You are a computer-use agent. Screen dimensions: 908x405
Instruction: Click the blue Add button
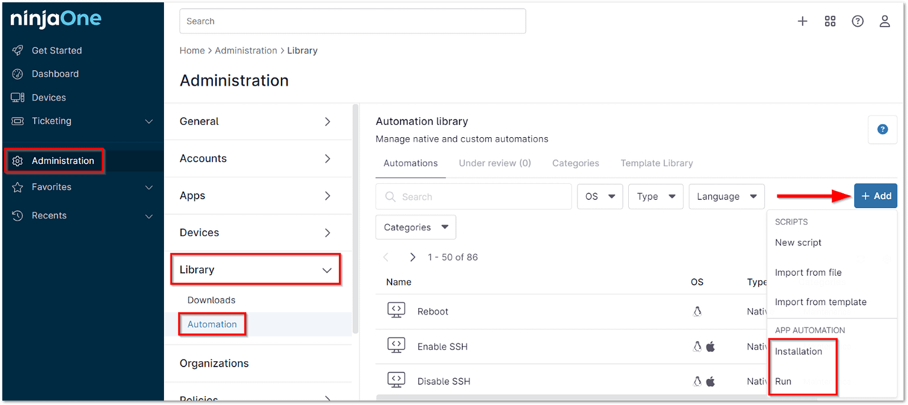875,196
